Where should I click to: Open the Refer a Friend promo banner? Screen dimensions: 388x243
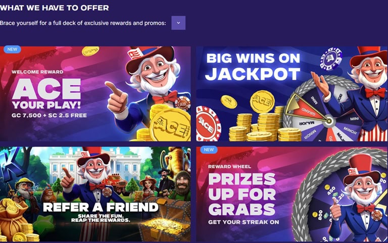[x=95, y=194]
